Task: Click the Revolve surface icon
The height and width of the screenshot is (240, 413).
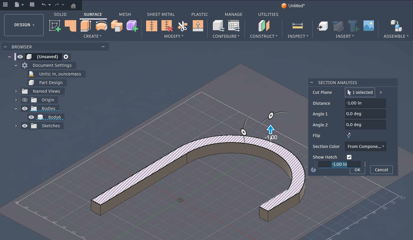Action: [101, 26]
